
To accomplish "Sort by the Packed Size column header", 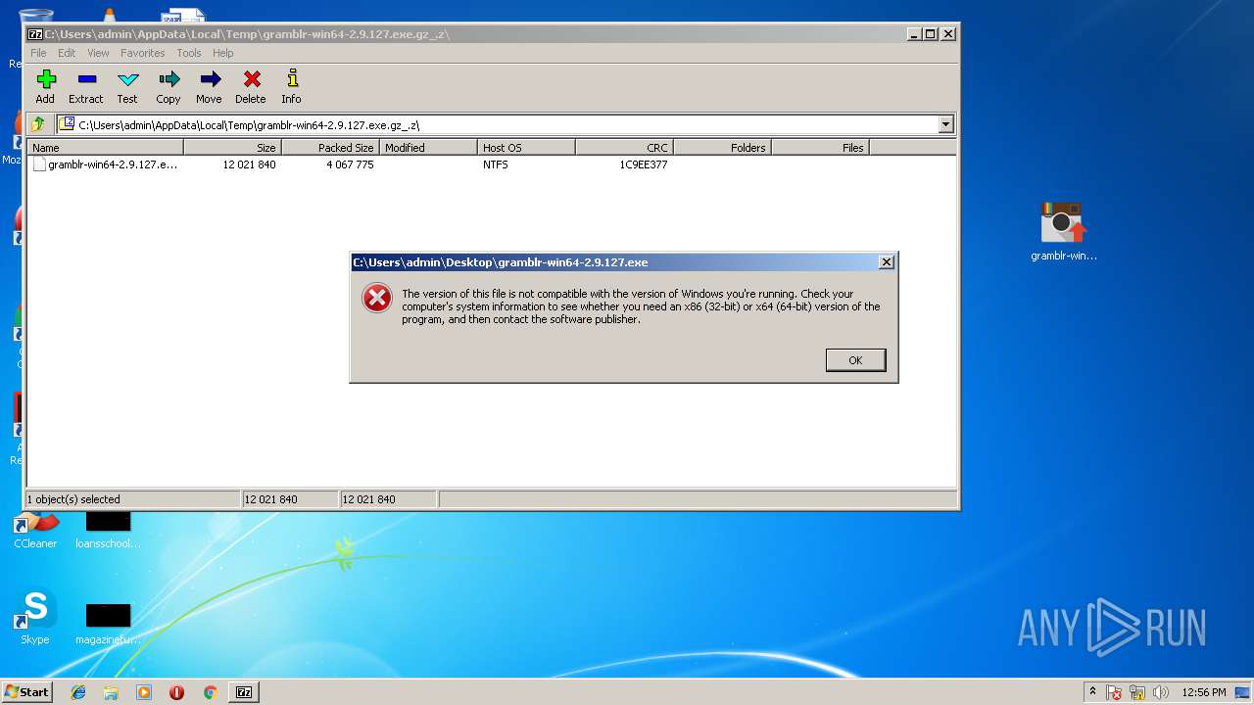I will (x=330, y=148).
